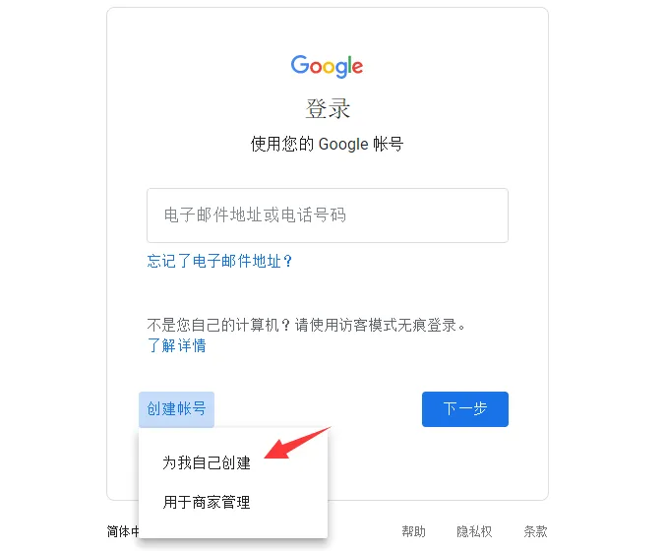Click the 登录 heading text
The image size is (666, 551).
(327, 109)
